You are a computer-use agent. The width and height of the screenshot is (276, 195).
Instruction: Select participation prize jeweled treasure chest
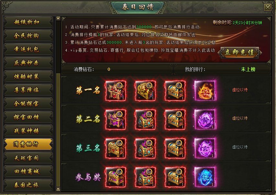(145, 177)
